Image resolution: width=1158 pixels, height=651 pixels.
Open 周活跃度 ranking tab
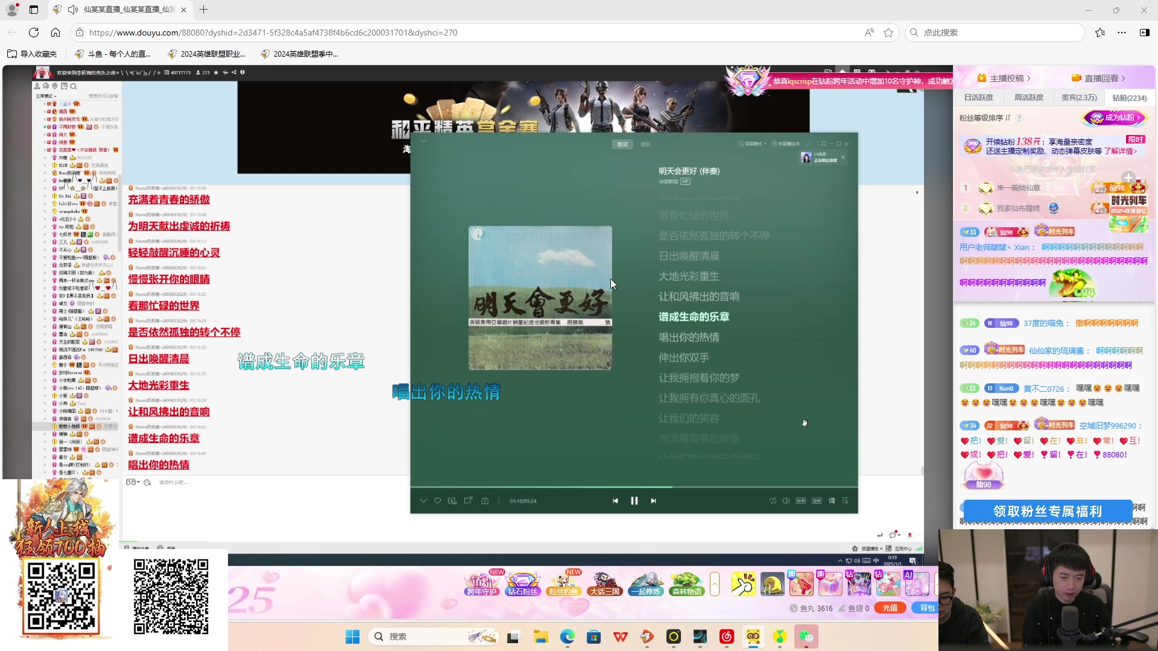pos(1029,98)
